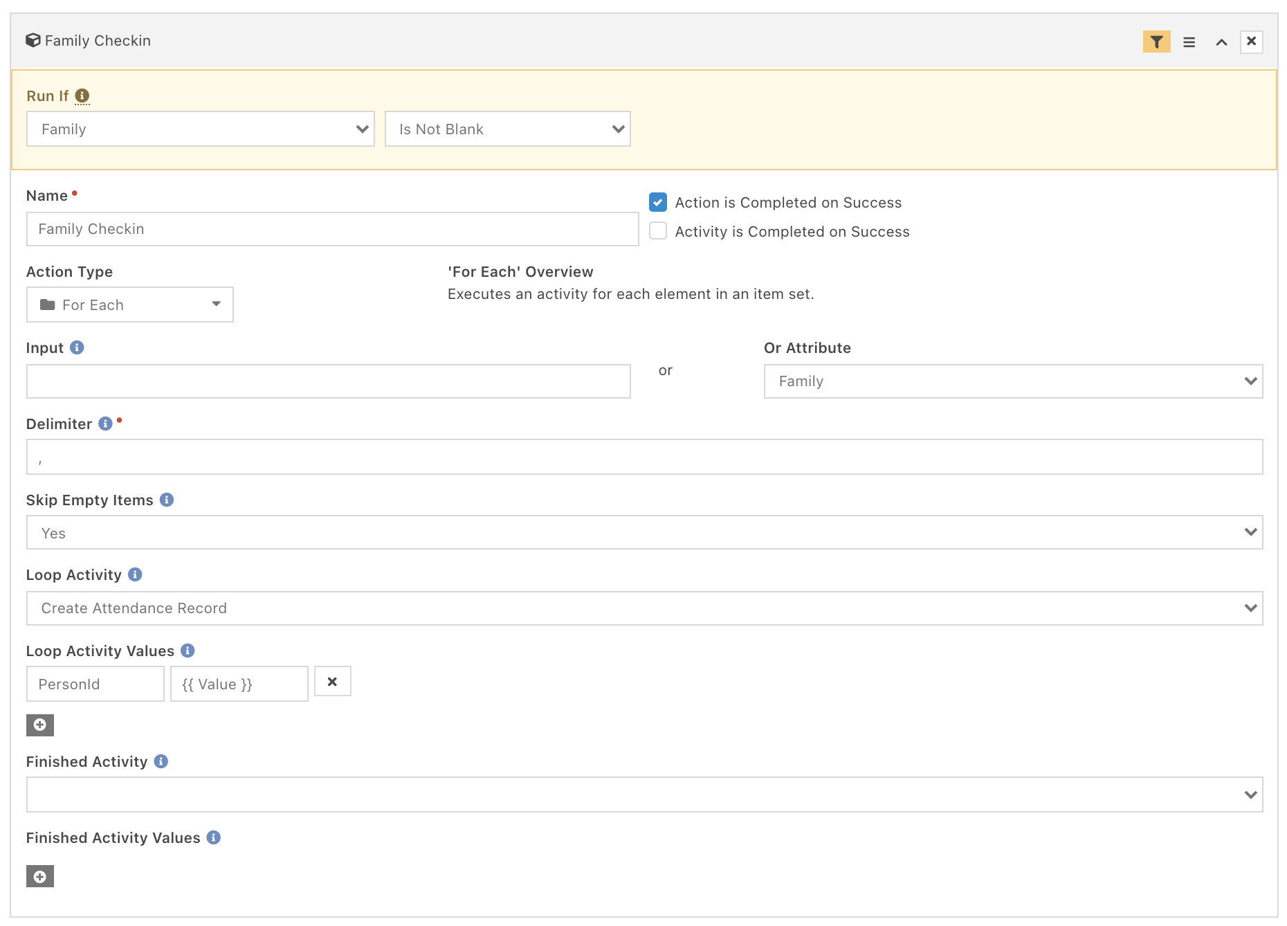Click the folder icon in For Each dropdown
The image size is (1287, 926).
coord(48,305)
